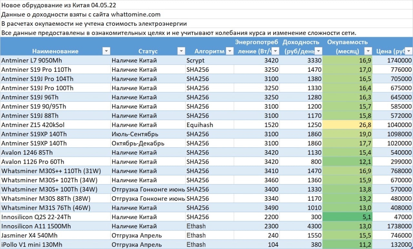The image size is (413, 249).
Task: Select 'Отгрузка Гонконге июнь' in M30S 88Th row
Action: tap(148, 198)
